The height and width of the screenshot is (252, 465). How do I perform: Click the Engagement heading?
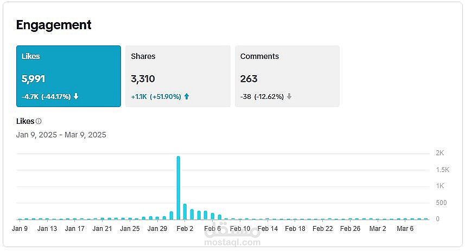pyautogui.click(x=54, y=25)
